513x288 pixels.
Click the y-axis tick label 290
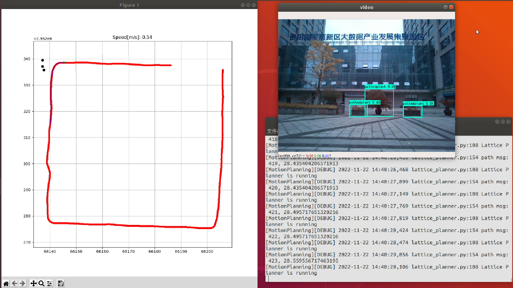click(27, 190)
